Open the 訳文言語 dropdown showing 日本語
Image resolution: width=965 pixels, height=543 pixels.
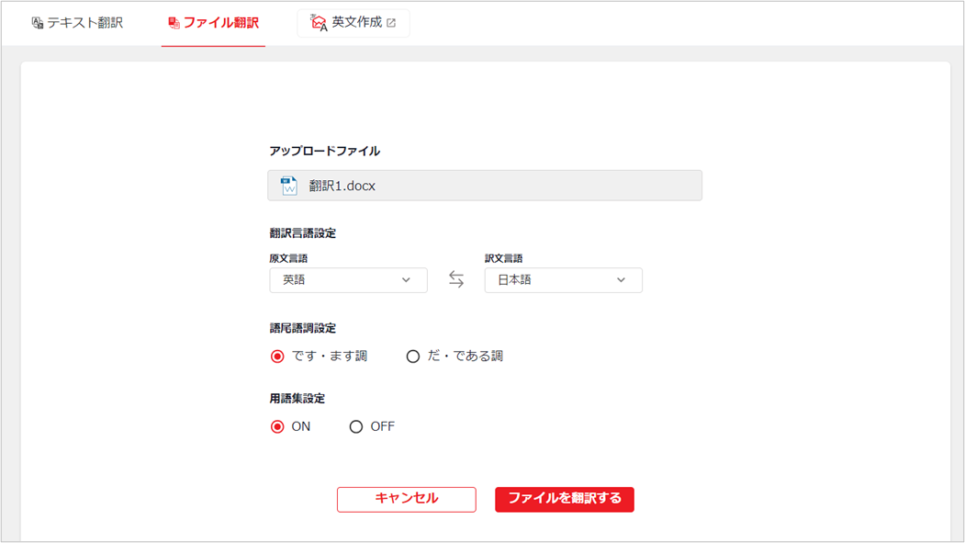tap(563, 280)
